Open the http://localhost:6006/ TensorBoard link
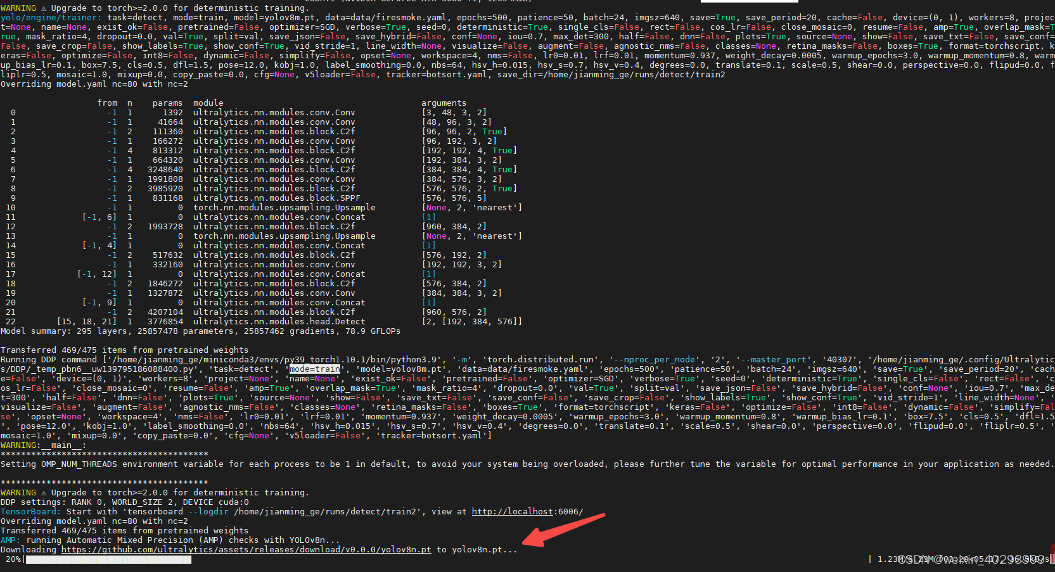This screenshot has height=572, width=1055. pyautogui.click(x=527, y=512)
